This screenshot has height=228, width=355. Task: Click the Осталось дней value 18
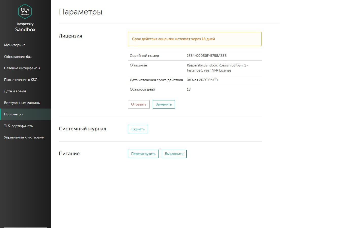coord(189,89)
